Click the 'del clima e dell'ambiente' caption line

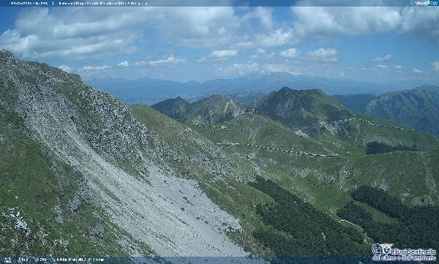[404, 258]
